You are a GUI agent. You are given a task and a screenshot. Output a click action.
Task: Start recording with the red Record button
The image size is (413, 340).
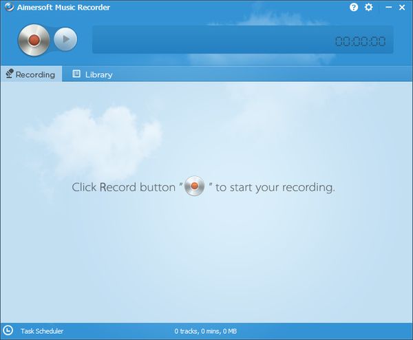(34, 40)
